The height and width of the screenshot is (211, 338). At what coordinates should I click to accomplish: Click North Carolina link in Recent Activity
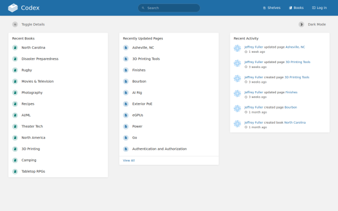[295, 123]
